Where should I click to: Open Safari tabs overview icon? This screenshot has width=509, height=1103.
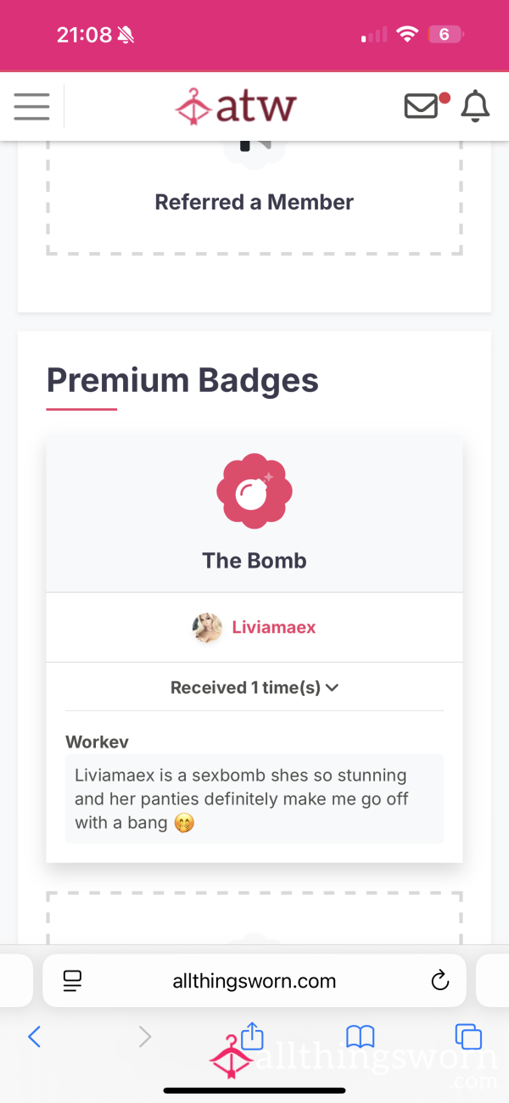click(468, 1036)
